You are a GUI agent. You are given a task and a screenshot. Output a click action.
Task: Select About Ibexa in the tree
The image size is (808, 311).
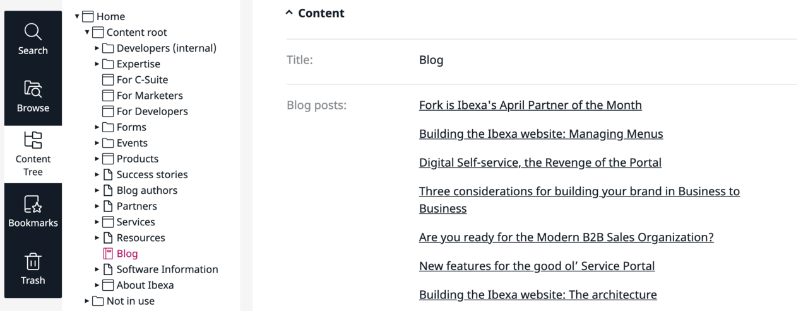pos(145,285)
